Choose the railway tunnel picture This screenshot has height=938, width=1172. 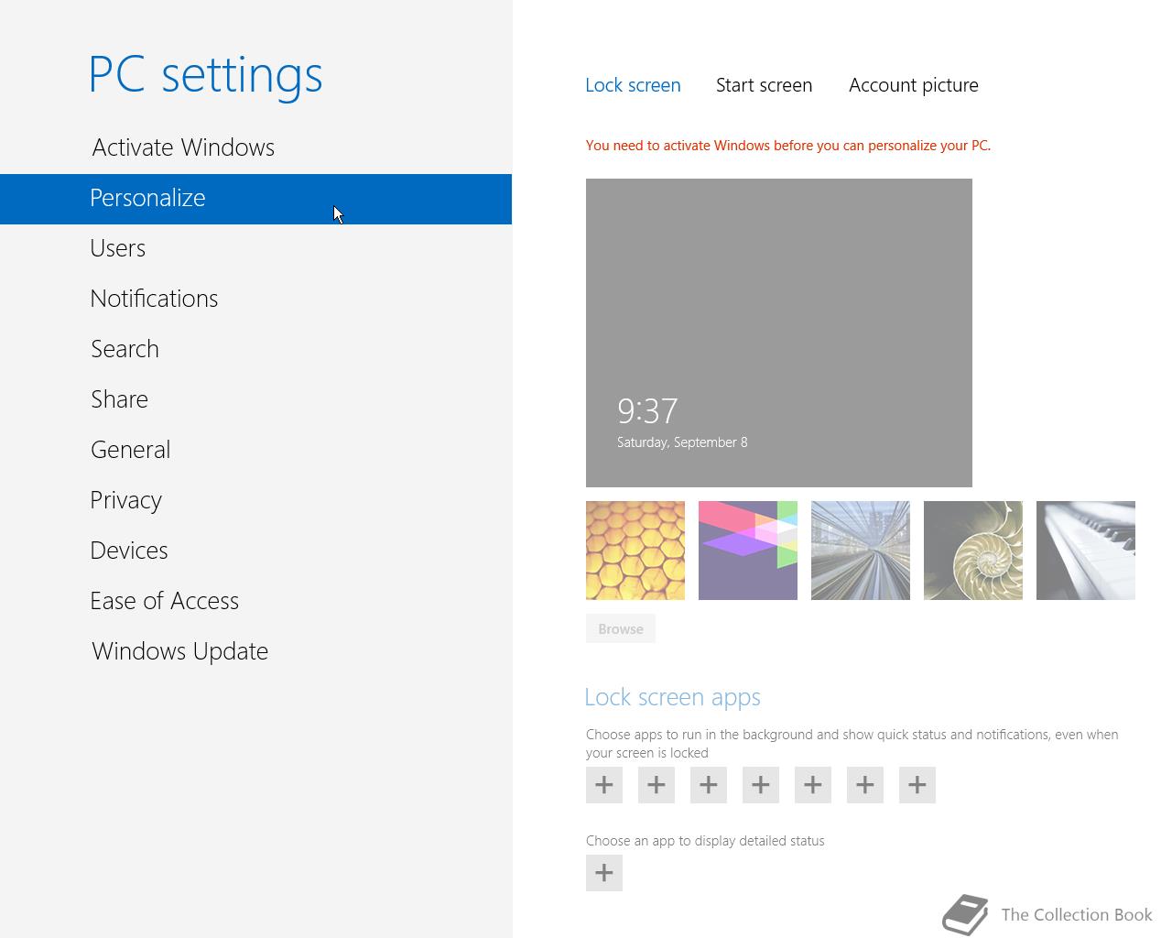[x=861, y=551]
